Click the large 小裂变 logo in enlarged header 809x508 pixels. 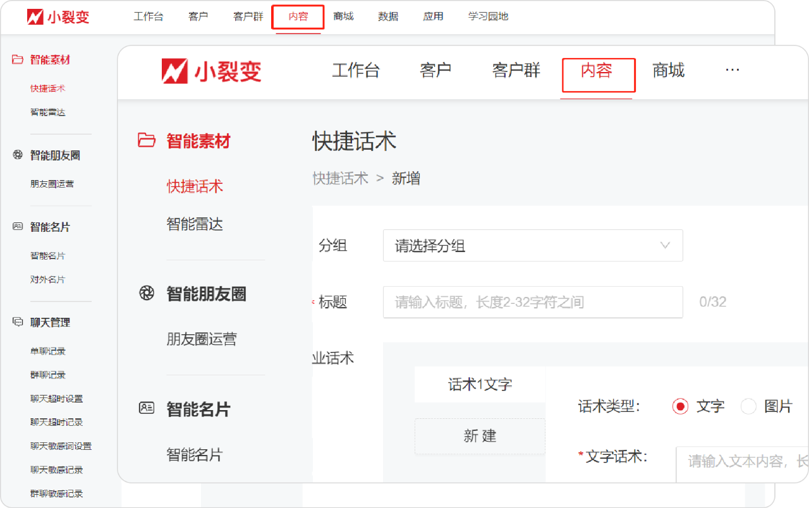tap(211, 71)
